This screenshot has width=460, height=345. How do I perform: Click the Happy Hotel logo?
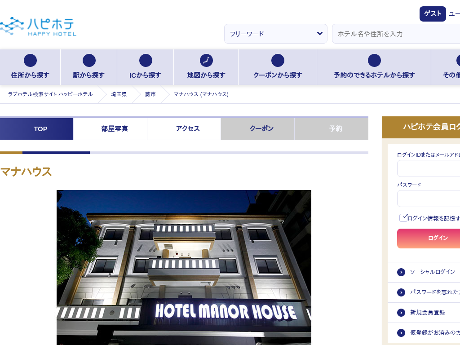pyautogui.click(x=38, y=27)
